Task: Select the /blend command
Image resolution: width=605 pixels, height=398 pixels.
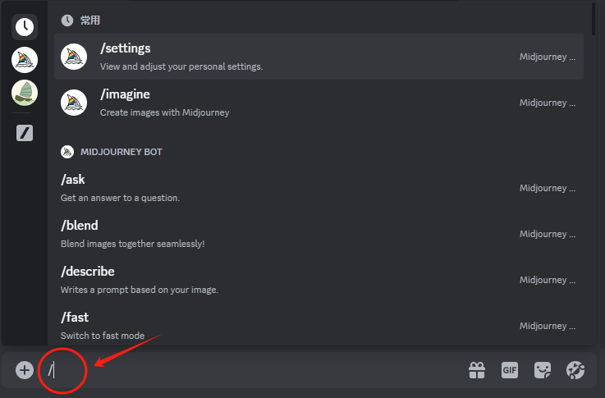Action: click(x=319, y=234)
